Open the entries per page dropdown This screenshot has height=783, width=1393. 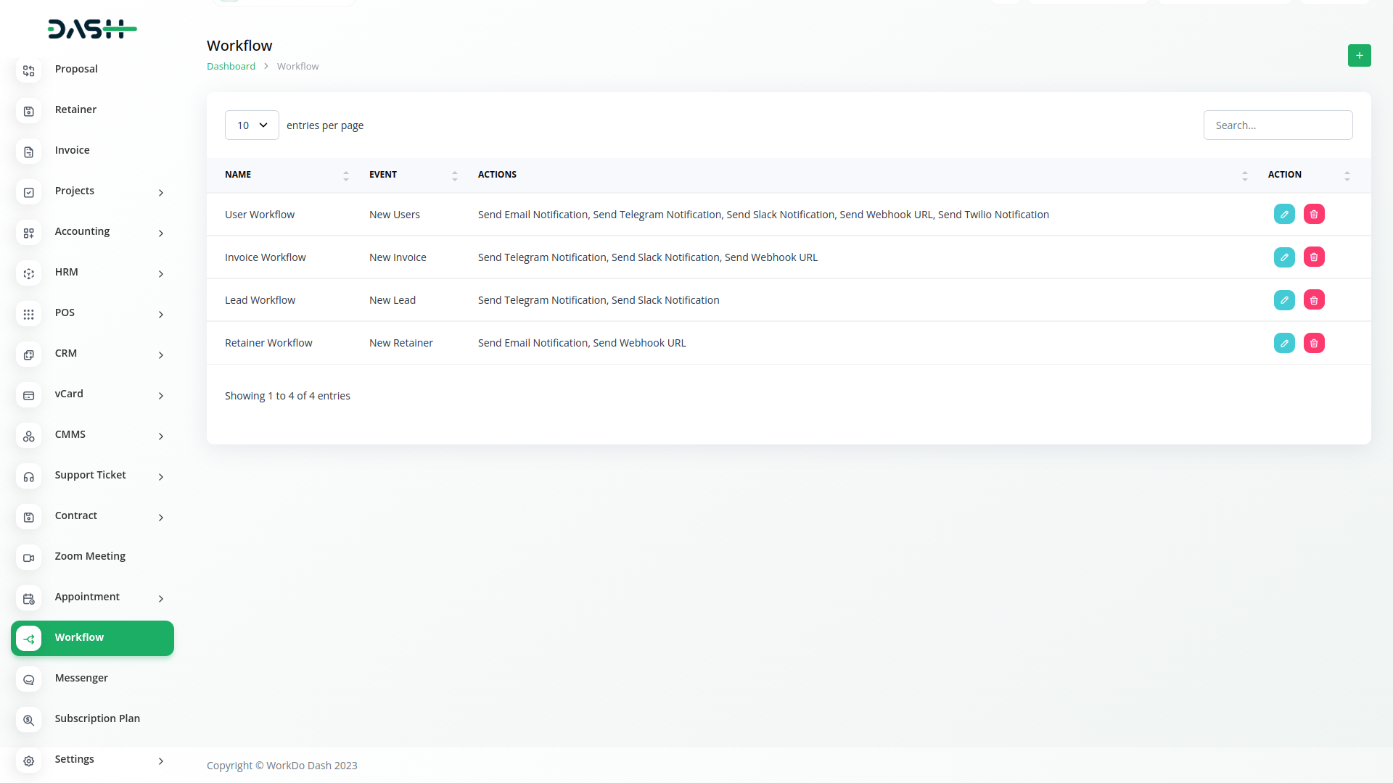point(252,125)
